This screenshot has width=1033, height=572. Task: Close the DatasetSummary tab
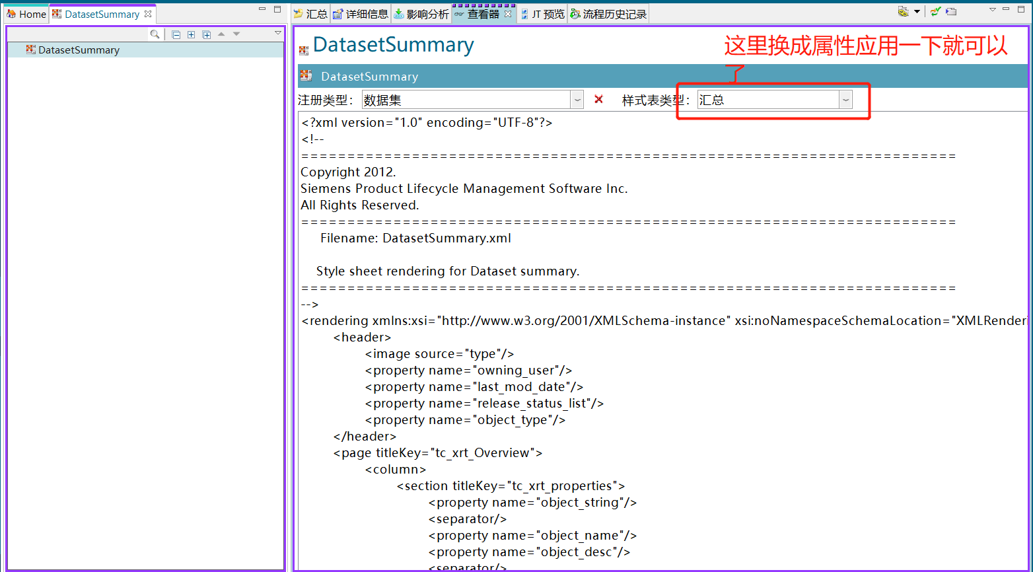(x=148, y=14)
